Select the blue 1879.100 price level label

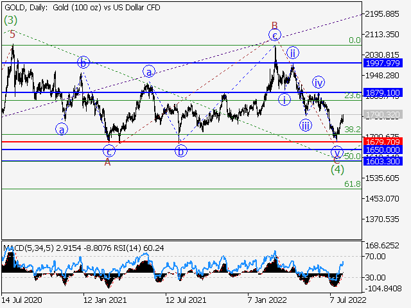click(x=383, y=92)
